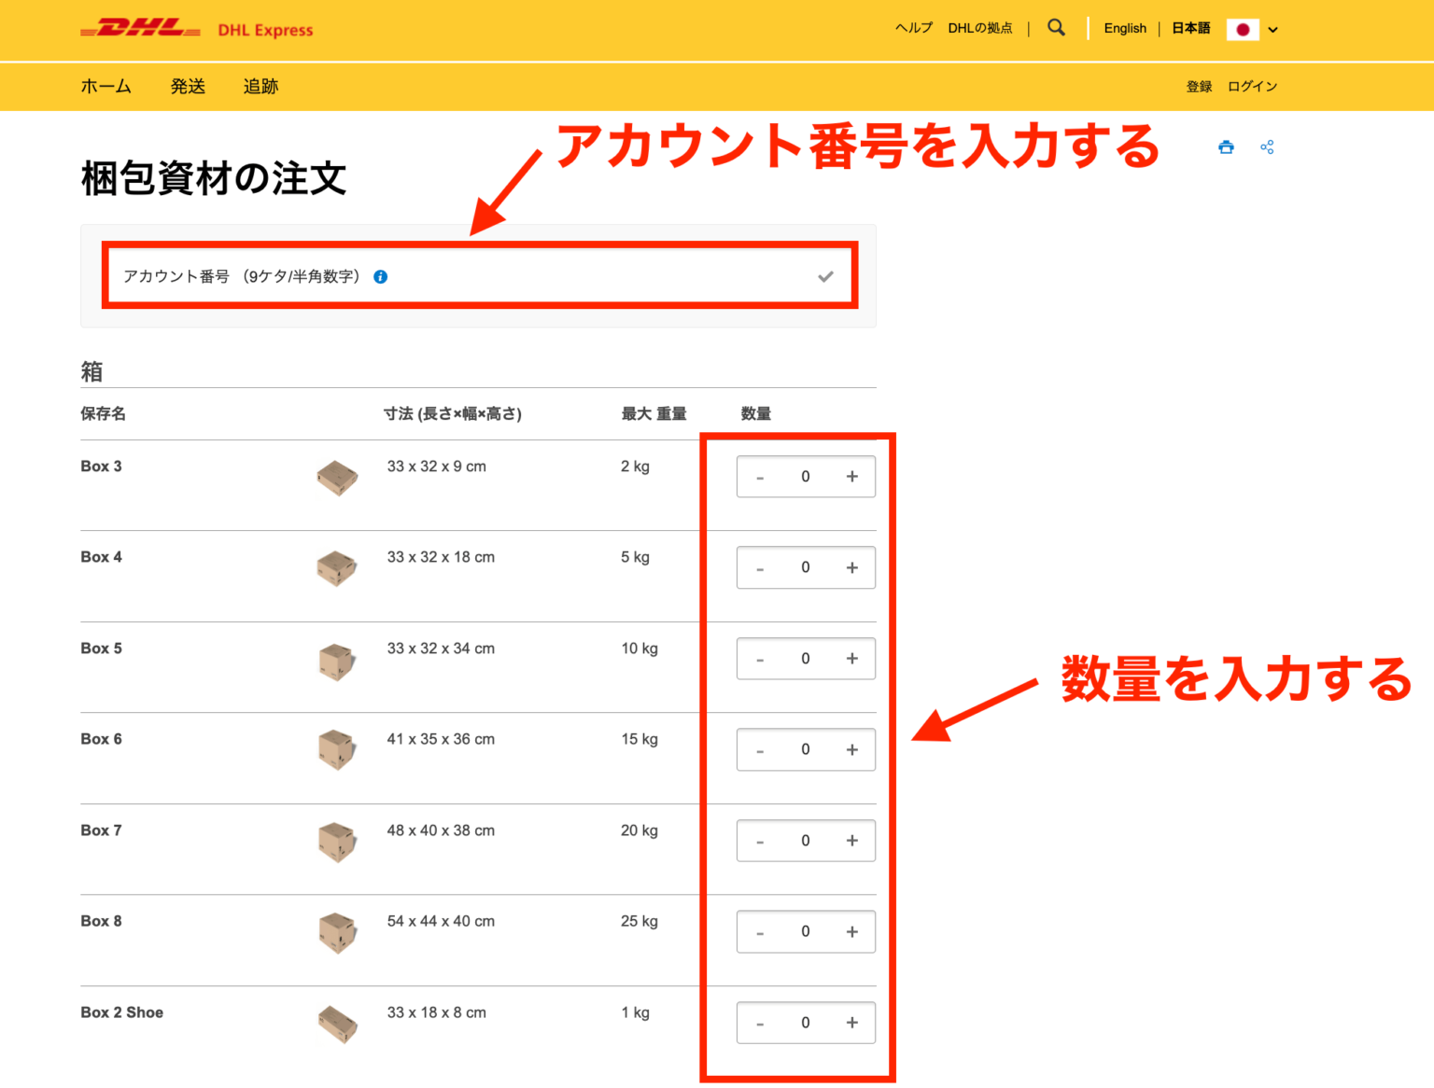1434x1088 pixels.
Task: Open the 登録 registration link
Action: (x=1199, y=87)
